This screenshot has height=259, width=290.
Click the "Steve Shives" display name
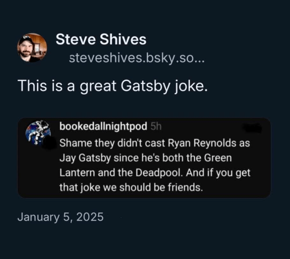point(101,40)
